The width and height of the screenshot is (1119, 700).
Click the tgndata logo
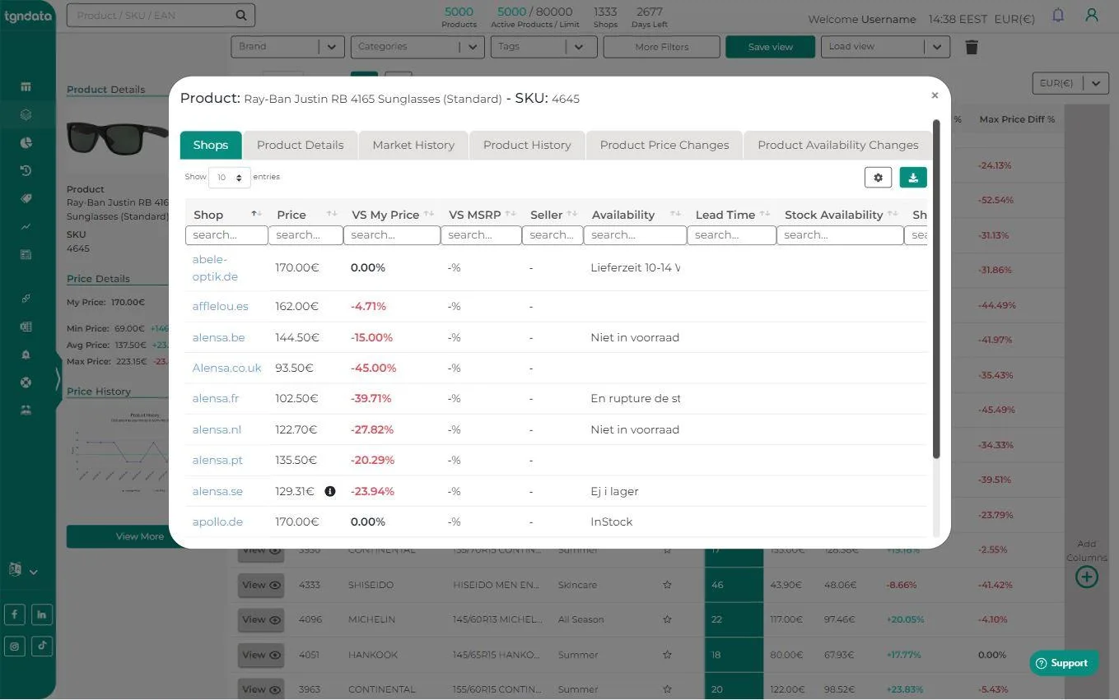28,15
